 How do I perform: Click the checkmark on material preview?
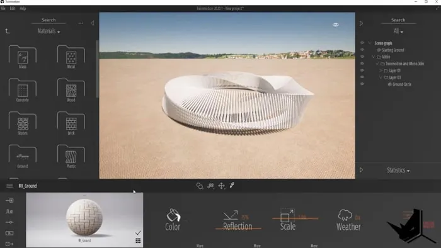(x=138, y=233)
